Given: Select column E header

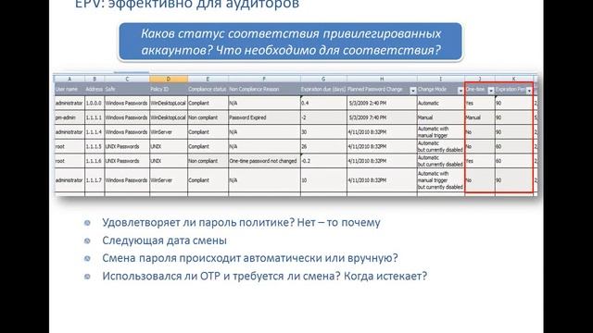Looking at the screenshot, I should click(208, 79).
